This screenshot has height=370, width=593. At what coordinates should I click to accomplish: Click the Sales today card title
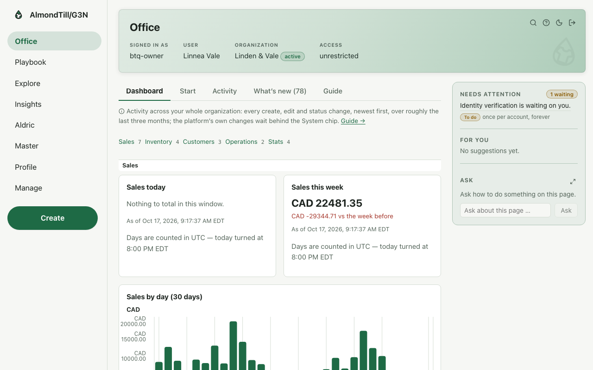point(146,187)
